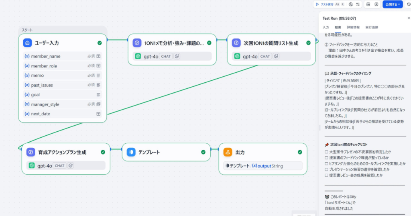Screen dimensions: 411x216
Task: Click 次回1on1前のチェックリスト heading in results
Action: pos(349,145)
